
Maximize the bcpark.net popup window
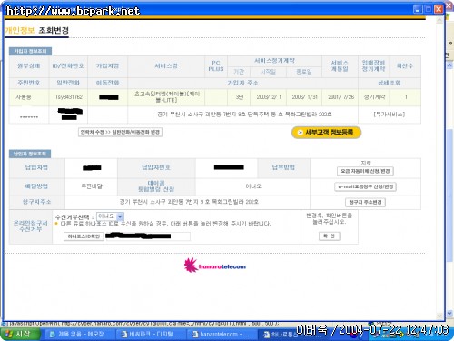coord(429,9)
